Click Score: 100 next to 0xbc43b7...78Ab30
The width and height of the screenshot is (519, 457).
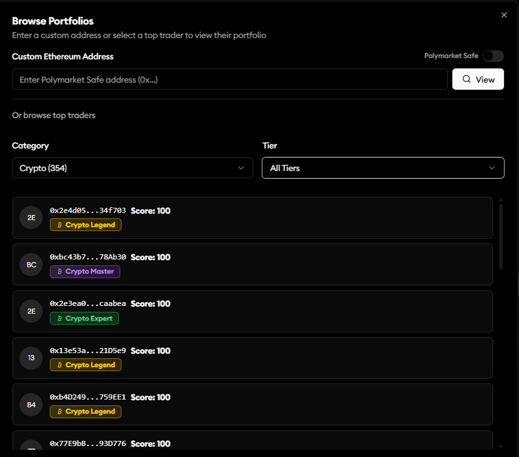coord(151,258)
